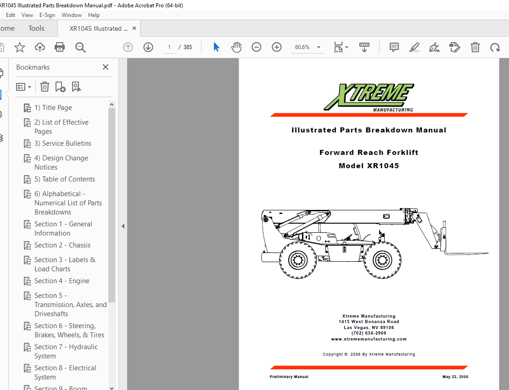Add a new bookmark icon
Screen dimensions: 509x390
pos(60,87)
